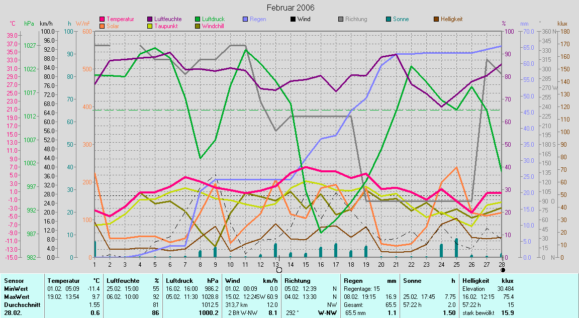This screenshot has height=318, width=579.
Task: Click the 'stark bewölkt' status text
Action: [480, 313]
